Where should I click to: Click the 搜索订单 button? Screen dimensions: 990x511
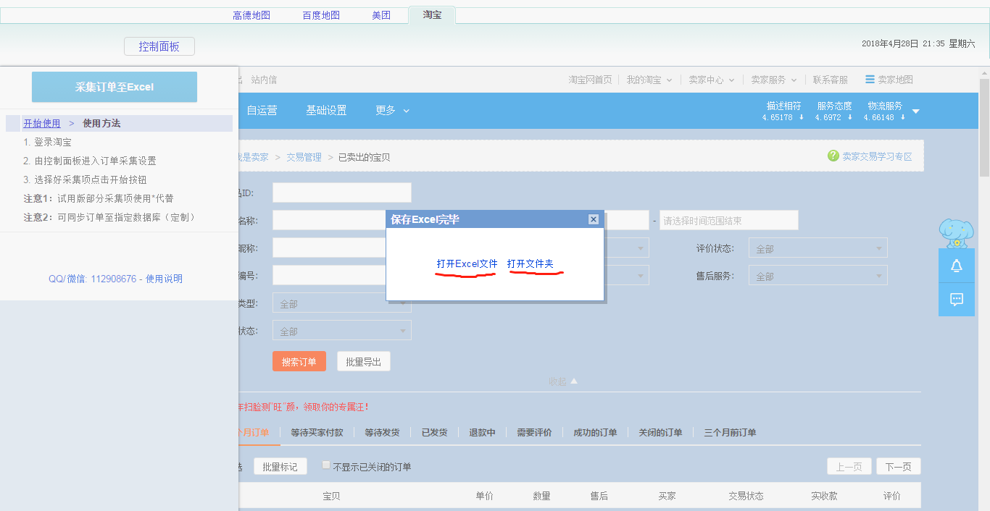click(x=299, y=362)
